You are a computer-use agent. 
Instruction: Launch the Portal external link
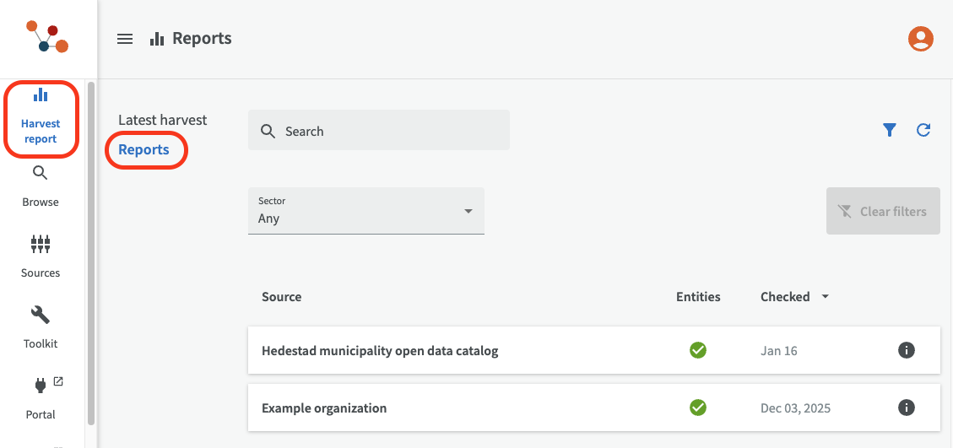pos(41,398)
